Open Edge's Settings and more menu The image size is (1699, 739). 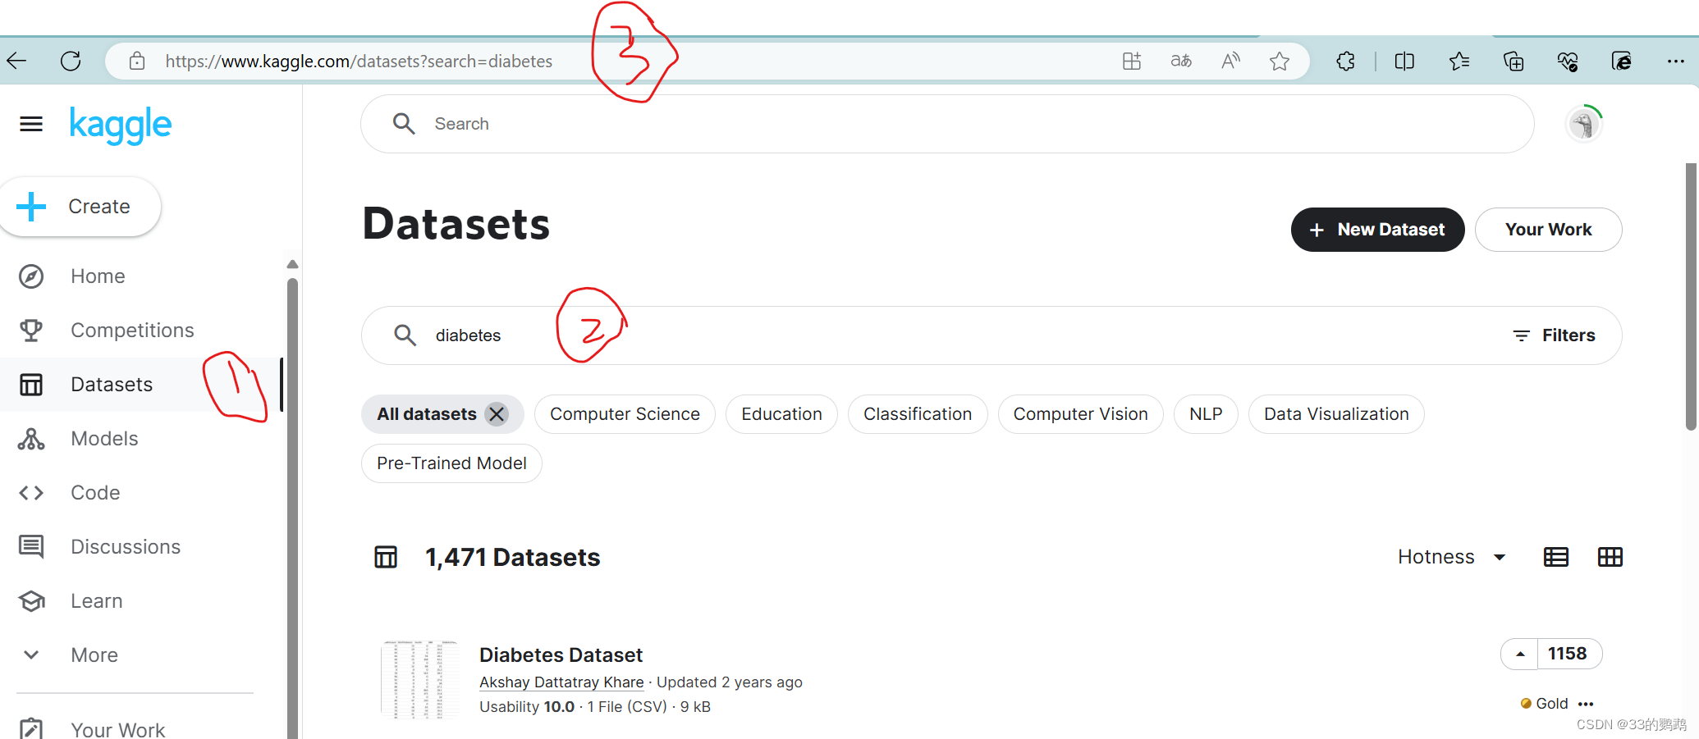pyautogui.click(x=1677, y=61)
